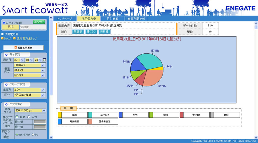Click the 745Wh pie slice label
The width and height of the screenshot is (258, 143).
(x=126, y=62)
